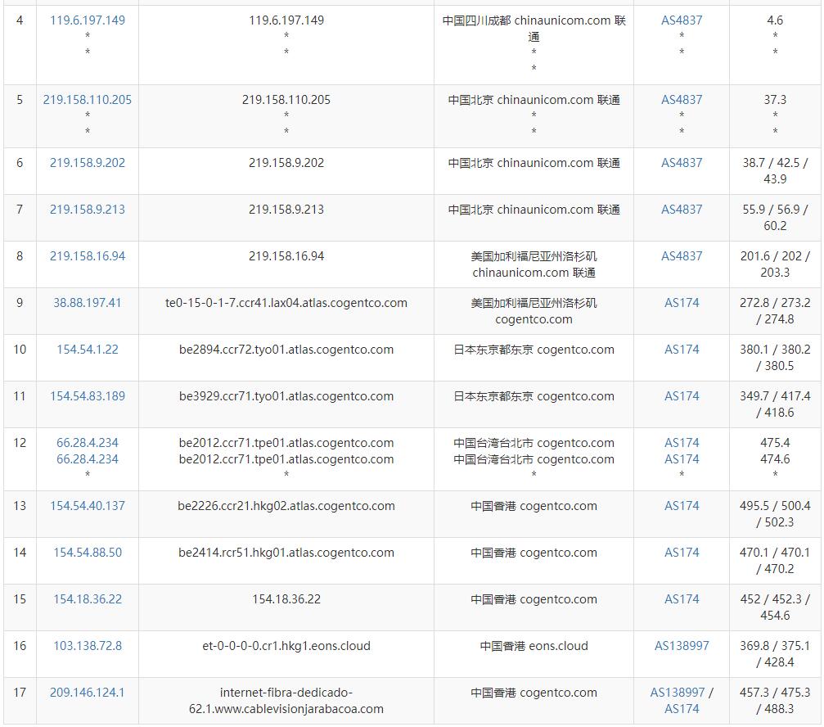Open the 154.54.1.22 IP link
Screen dimensions: 824x727
[88, 350]
